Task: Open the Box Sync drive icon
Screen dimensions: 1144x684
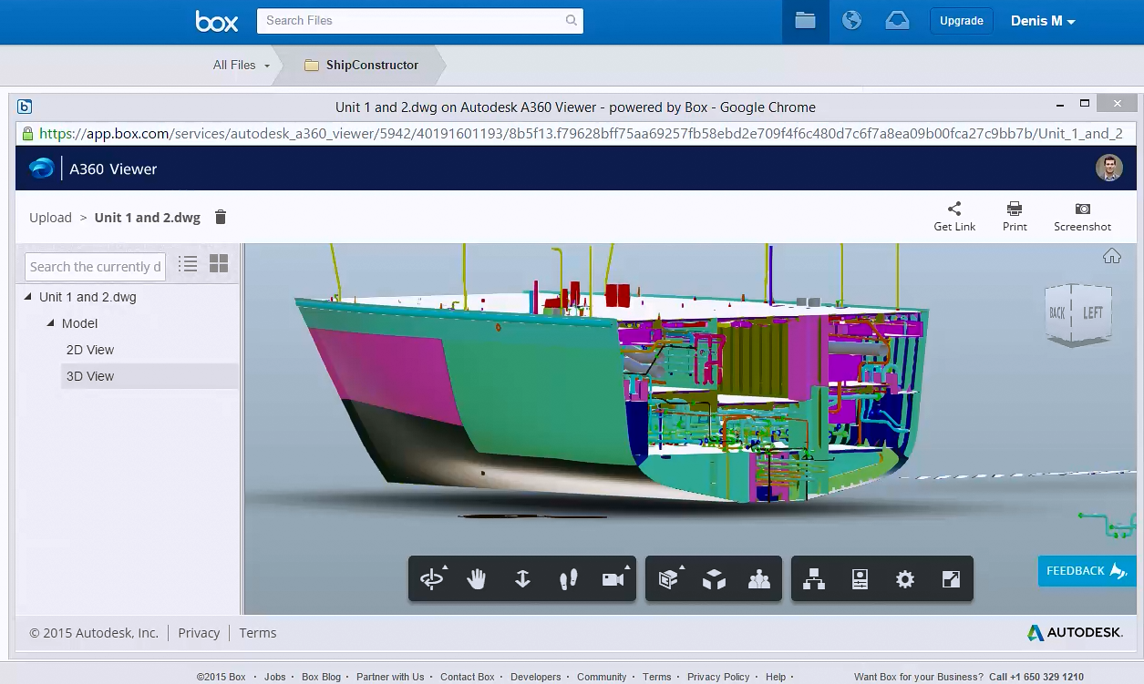Action: click(897, 21)
